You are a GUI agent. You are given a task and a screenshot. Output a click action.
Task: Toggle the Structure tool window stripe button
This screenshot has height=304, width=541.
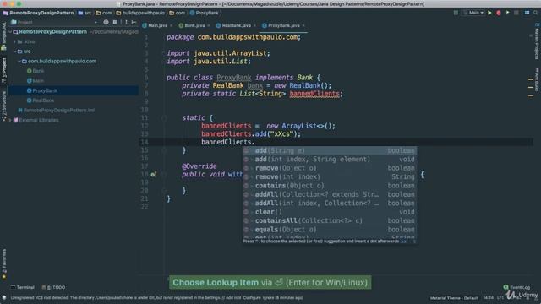pyautogui.click(x=3, y=106)
